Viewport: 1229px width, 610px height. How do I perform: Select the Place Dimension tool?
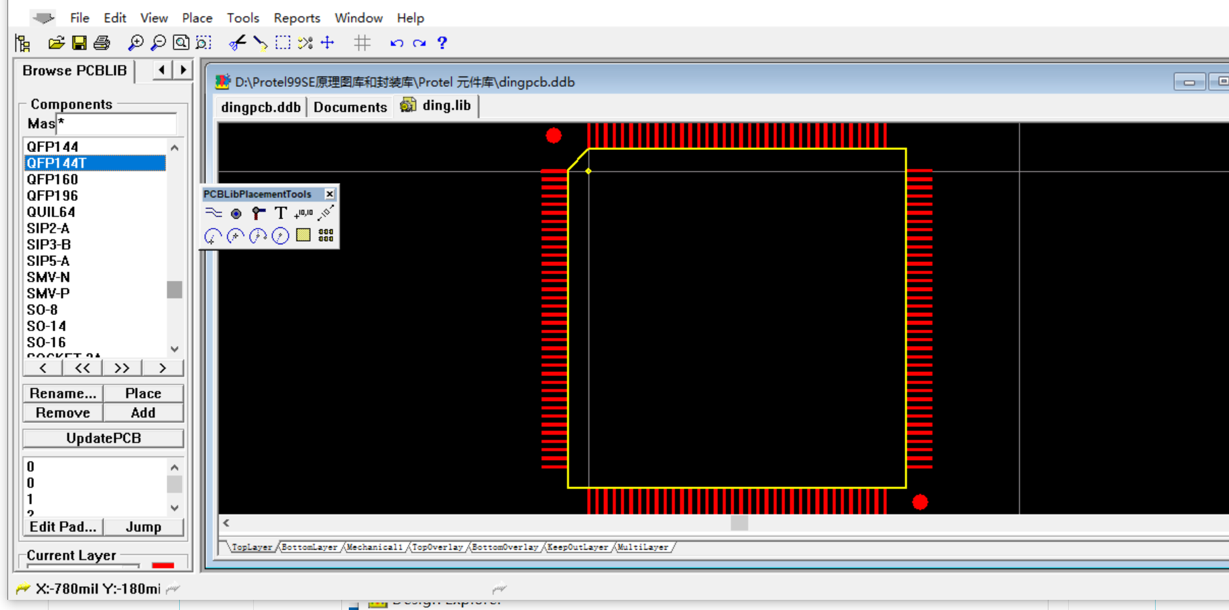pyautogui.click(x=326, y=213)
